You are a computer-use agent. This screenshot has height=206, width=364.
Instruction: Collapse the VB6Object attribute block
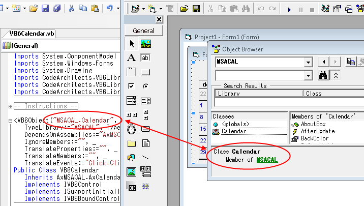coord(10,121)
